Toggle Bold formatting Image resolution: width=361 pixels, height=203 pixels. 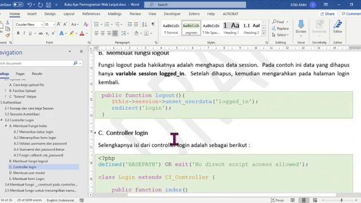(x=18, y=33)
